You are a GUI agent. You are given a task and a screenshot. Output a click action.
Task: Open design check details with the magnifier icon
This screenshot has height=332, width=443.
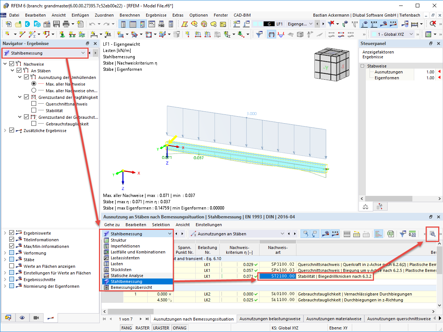pyautogui.click(x=432, y=234)
